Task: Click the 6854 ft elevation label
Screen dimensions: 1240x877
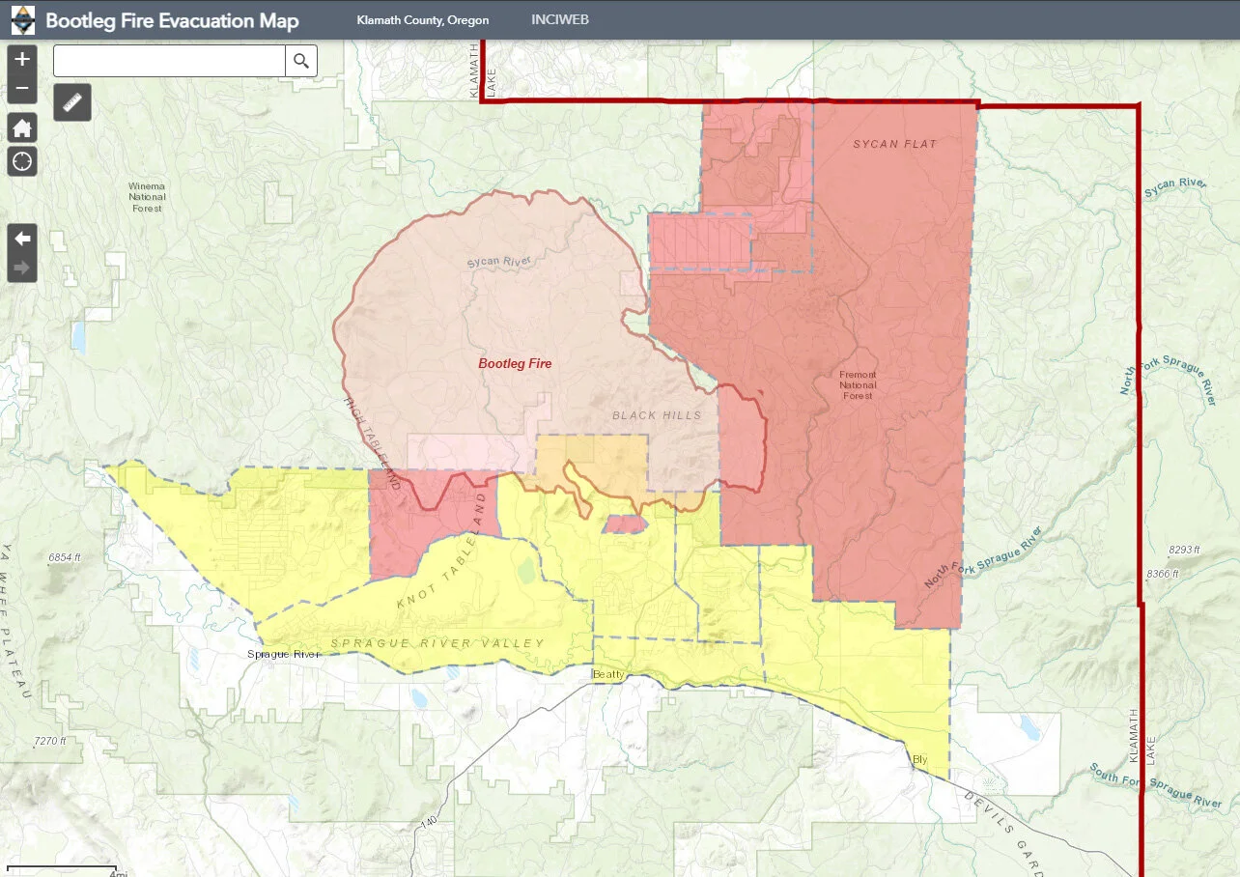Action: pyautogui.click(x=66, y=558)
